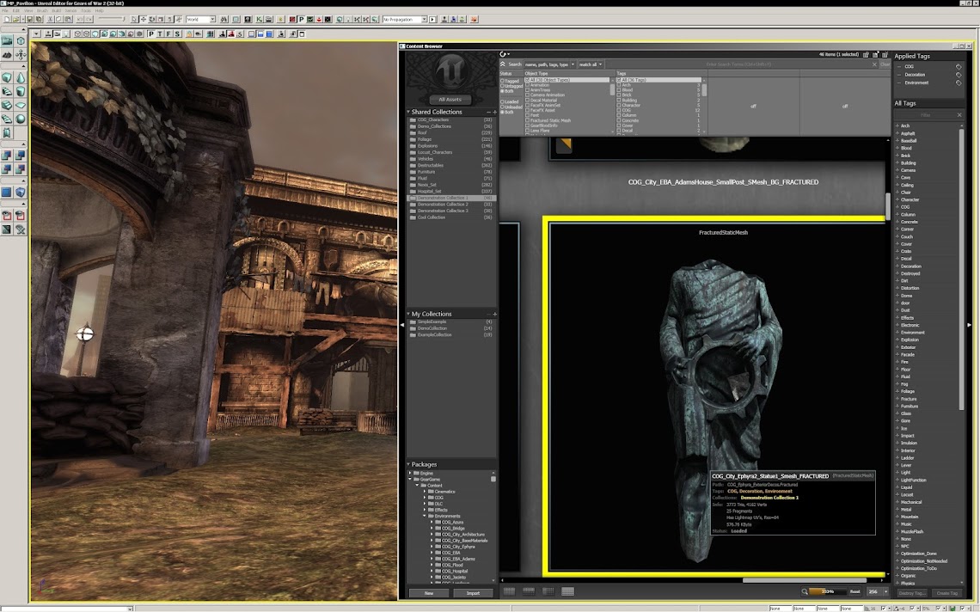
Task: Open the File menu
Action: point(6,10)
